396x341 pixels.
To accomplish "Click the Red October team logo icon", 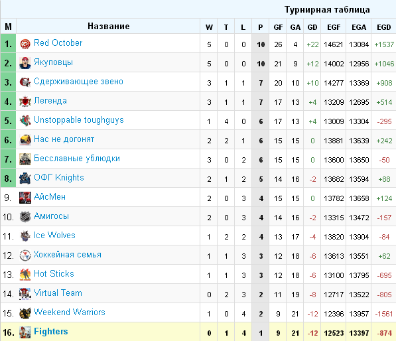I will 25,44.
